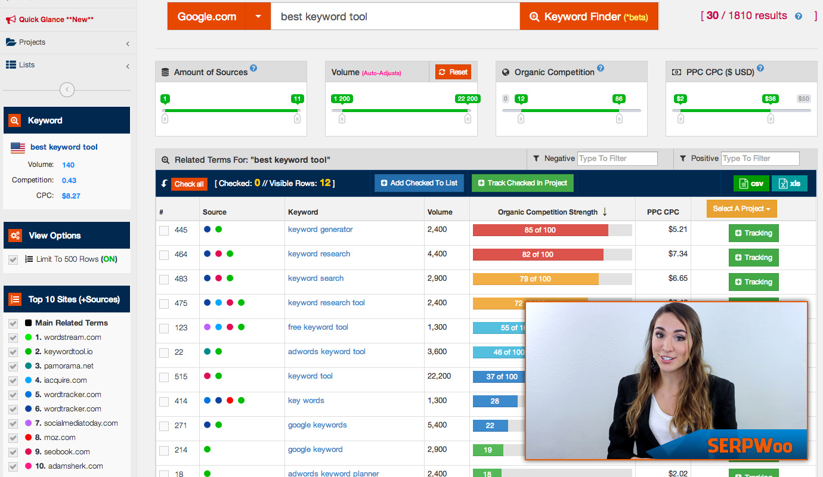Open the adwords keyword tool link
This screenshot has height=477, width=823.
327,352
